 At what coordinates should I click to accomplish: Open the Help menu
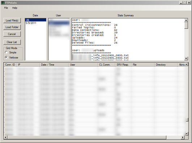tap(15, 8)
